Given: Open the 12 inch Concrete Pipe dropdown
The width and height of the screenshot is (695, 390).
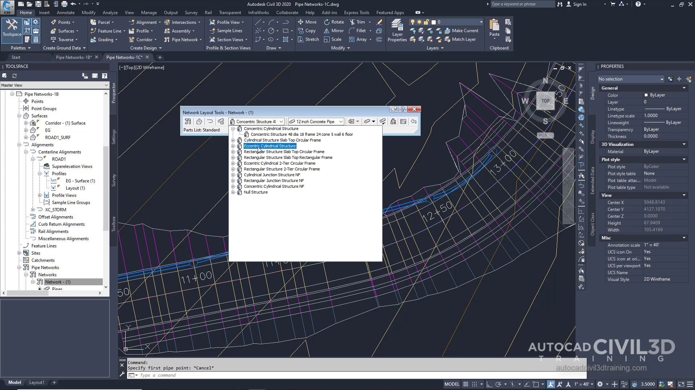Looking at the screenshot, I should (341, 122).
